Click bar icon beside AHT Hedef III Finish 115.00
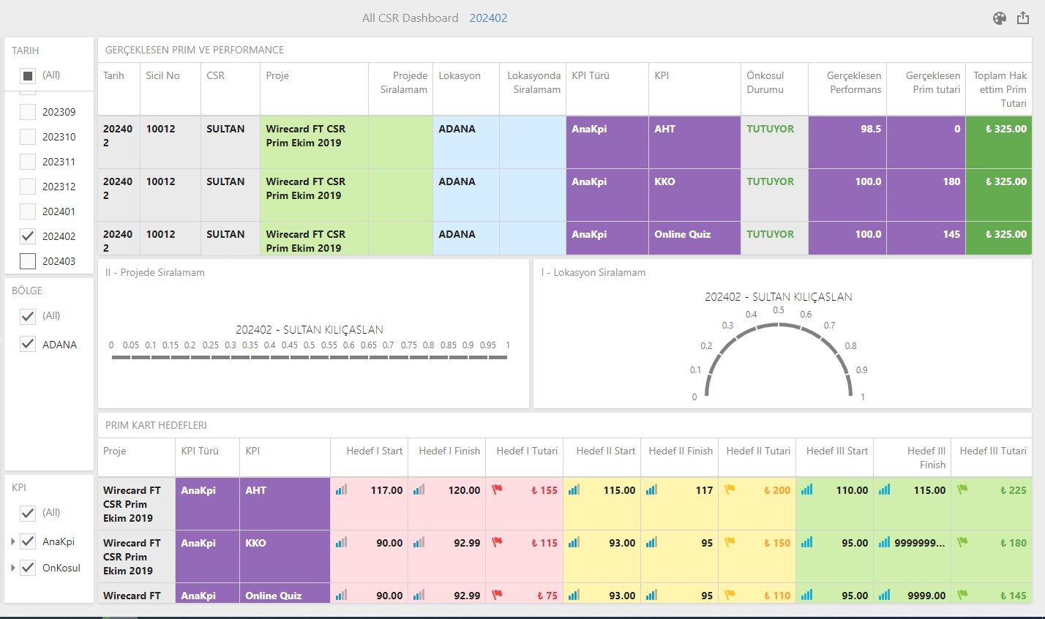 (x=884, y=490)
